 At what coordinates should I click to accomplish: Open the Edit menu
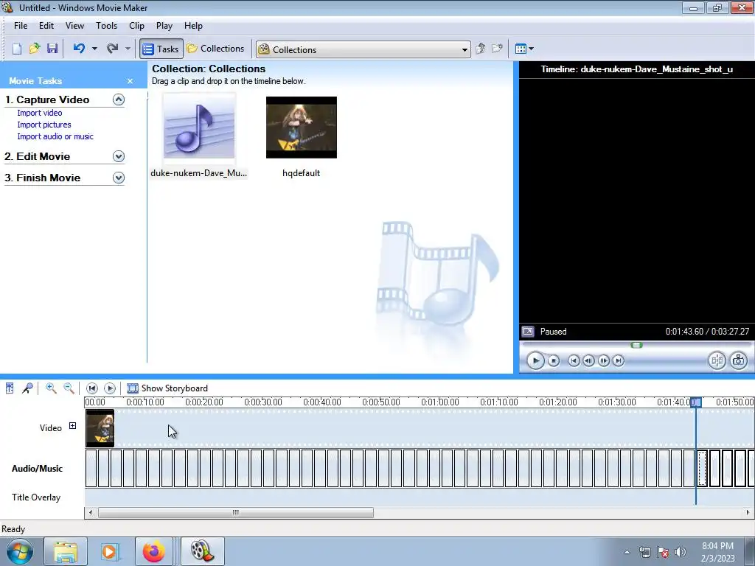point(46,26)
